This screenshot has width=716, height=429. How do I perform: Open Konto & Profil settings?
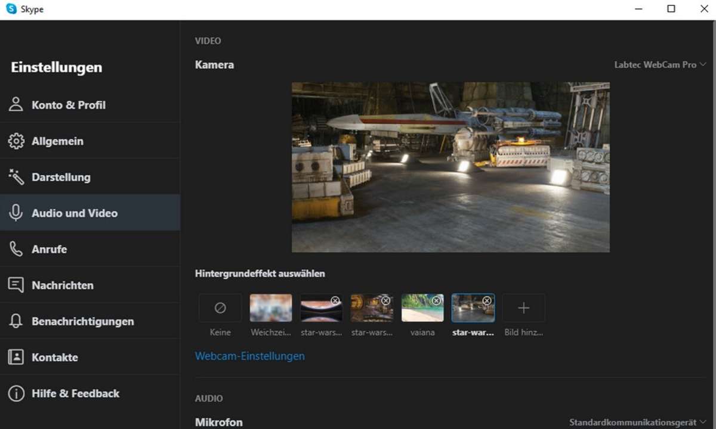(89, 105)
